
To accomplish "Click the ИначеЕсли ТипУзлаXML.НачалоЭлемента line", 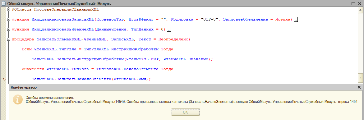I will 97,69.
